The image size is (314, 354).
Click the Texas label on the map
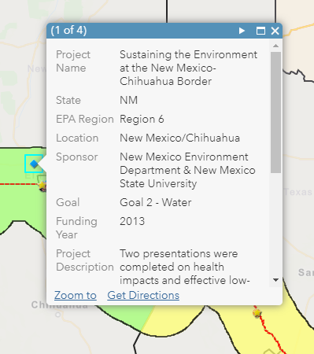[298, 192]
